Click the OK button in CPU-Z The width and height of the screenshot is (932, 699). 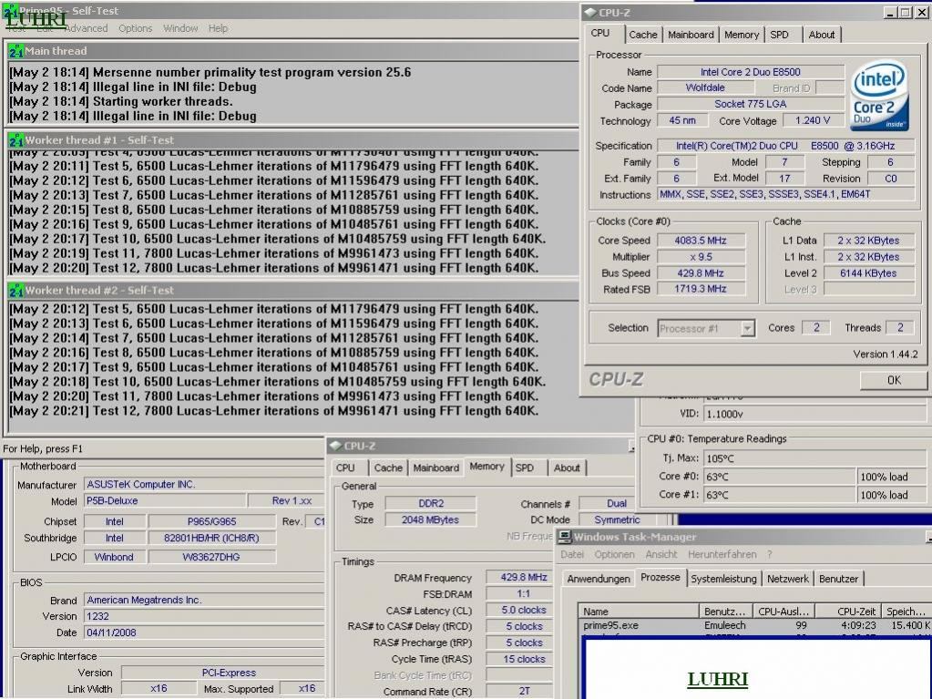(x=894, y=380)
